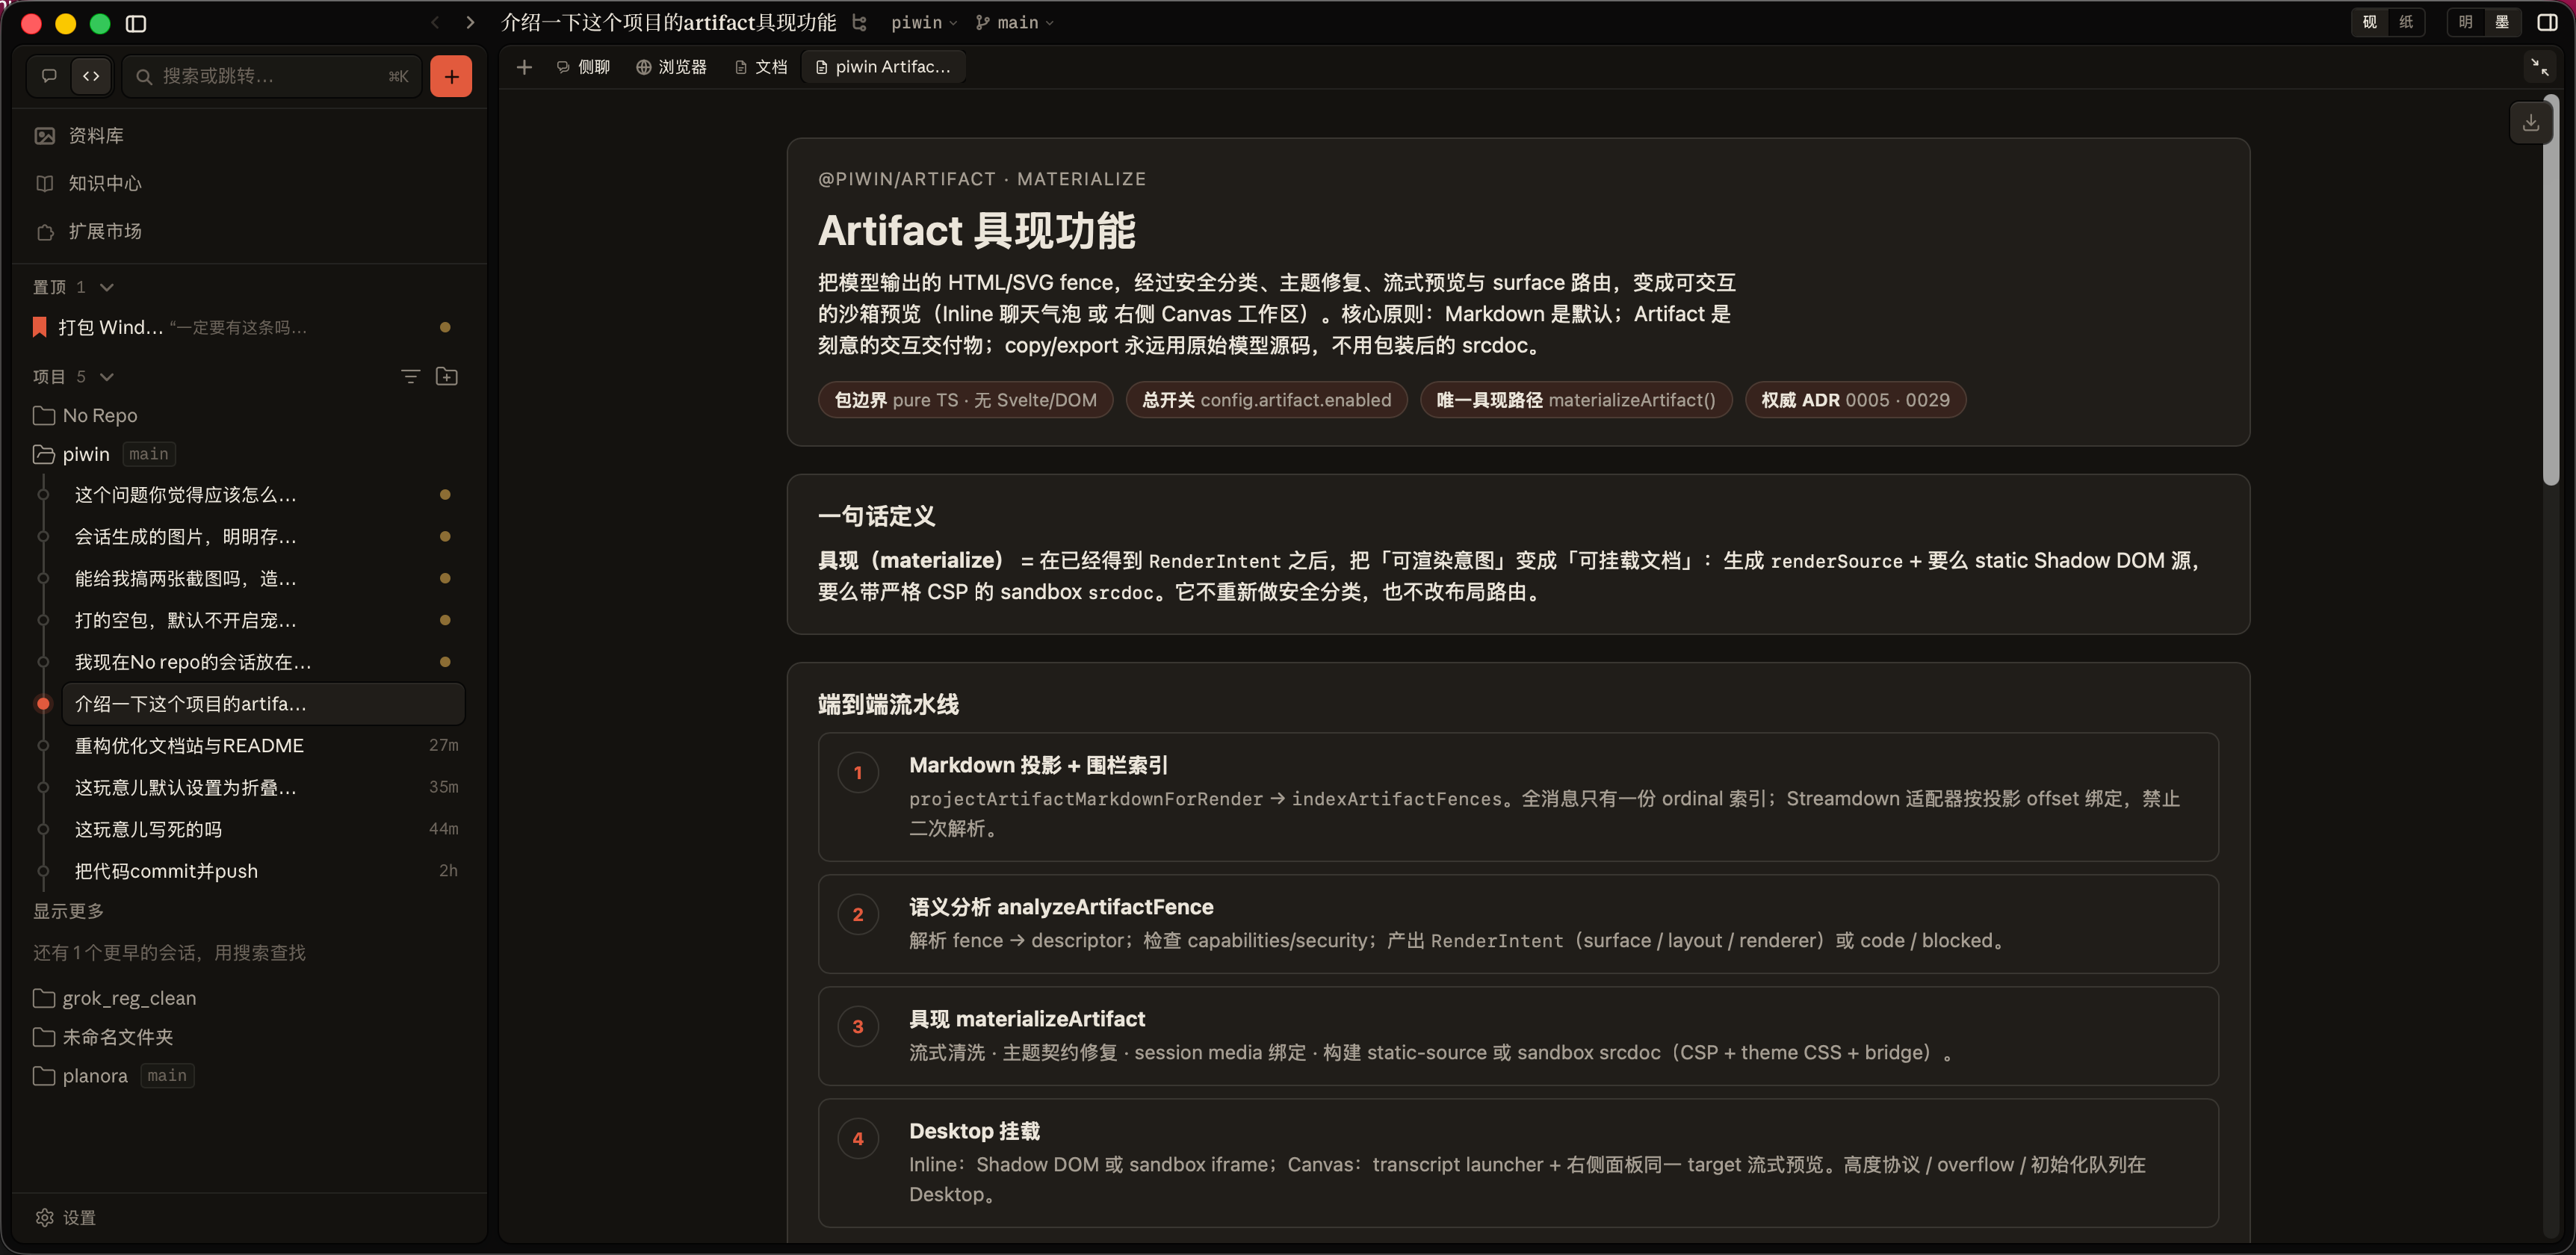Go back with the left arrow
The height and width of the screenshot is (1255, 2576).
tap(435, 22)
